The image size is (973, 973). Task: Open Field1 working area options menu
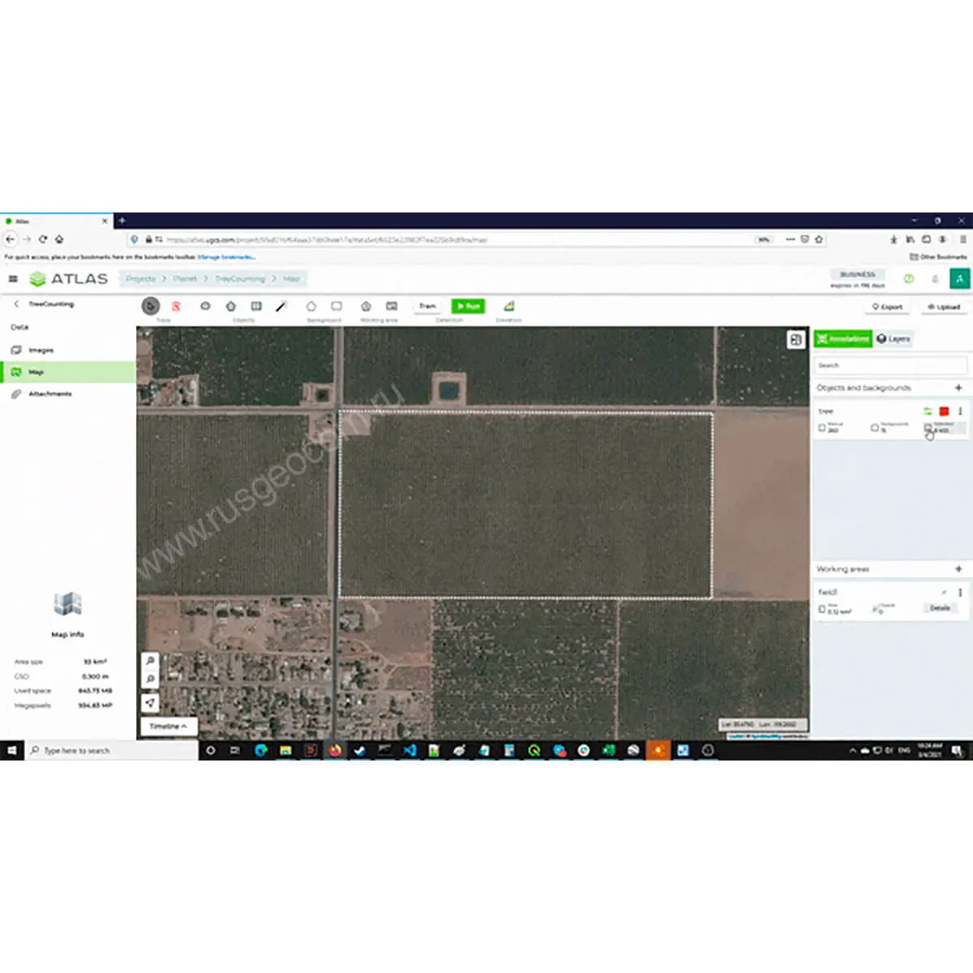click(x=960, y=593)
